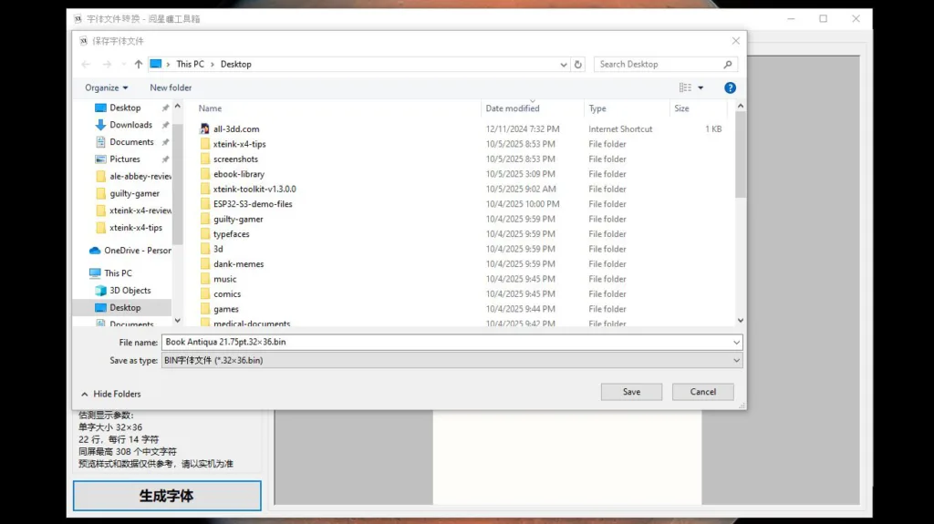
Task: Sort by Date modified column
Action: click(x=513, y=108)
